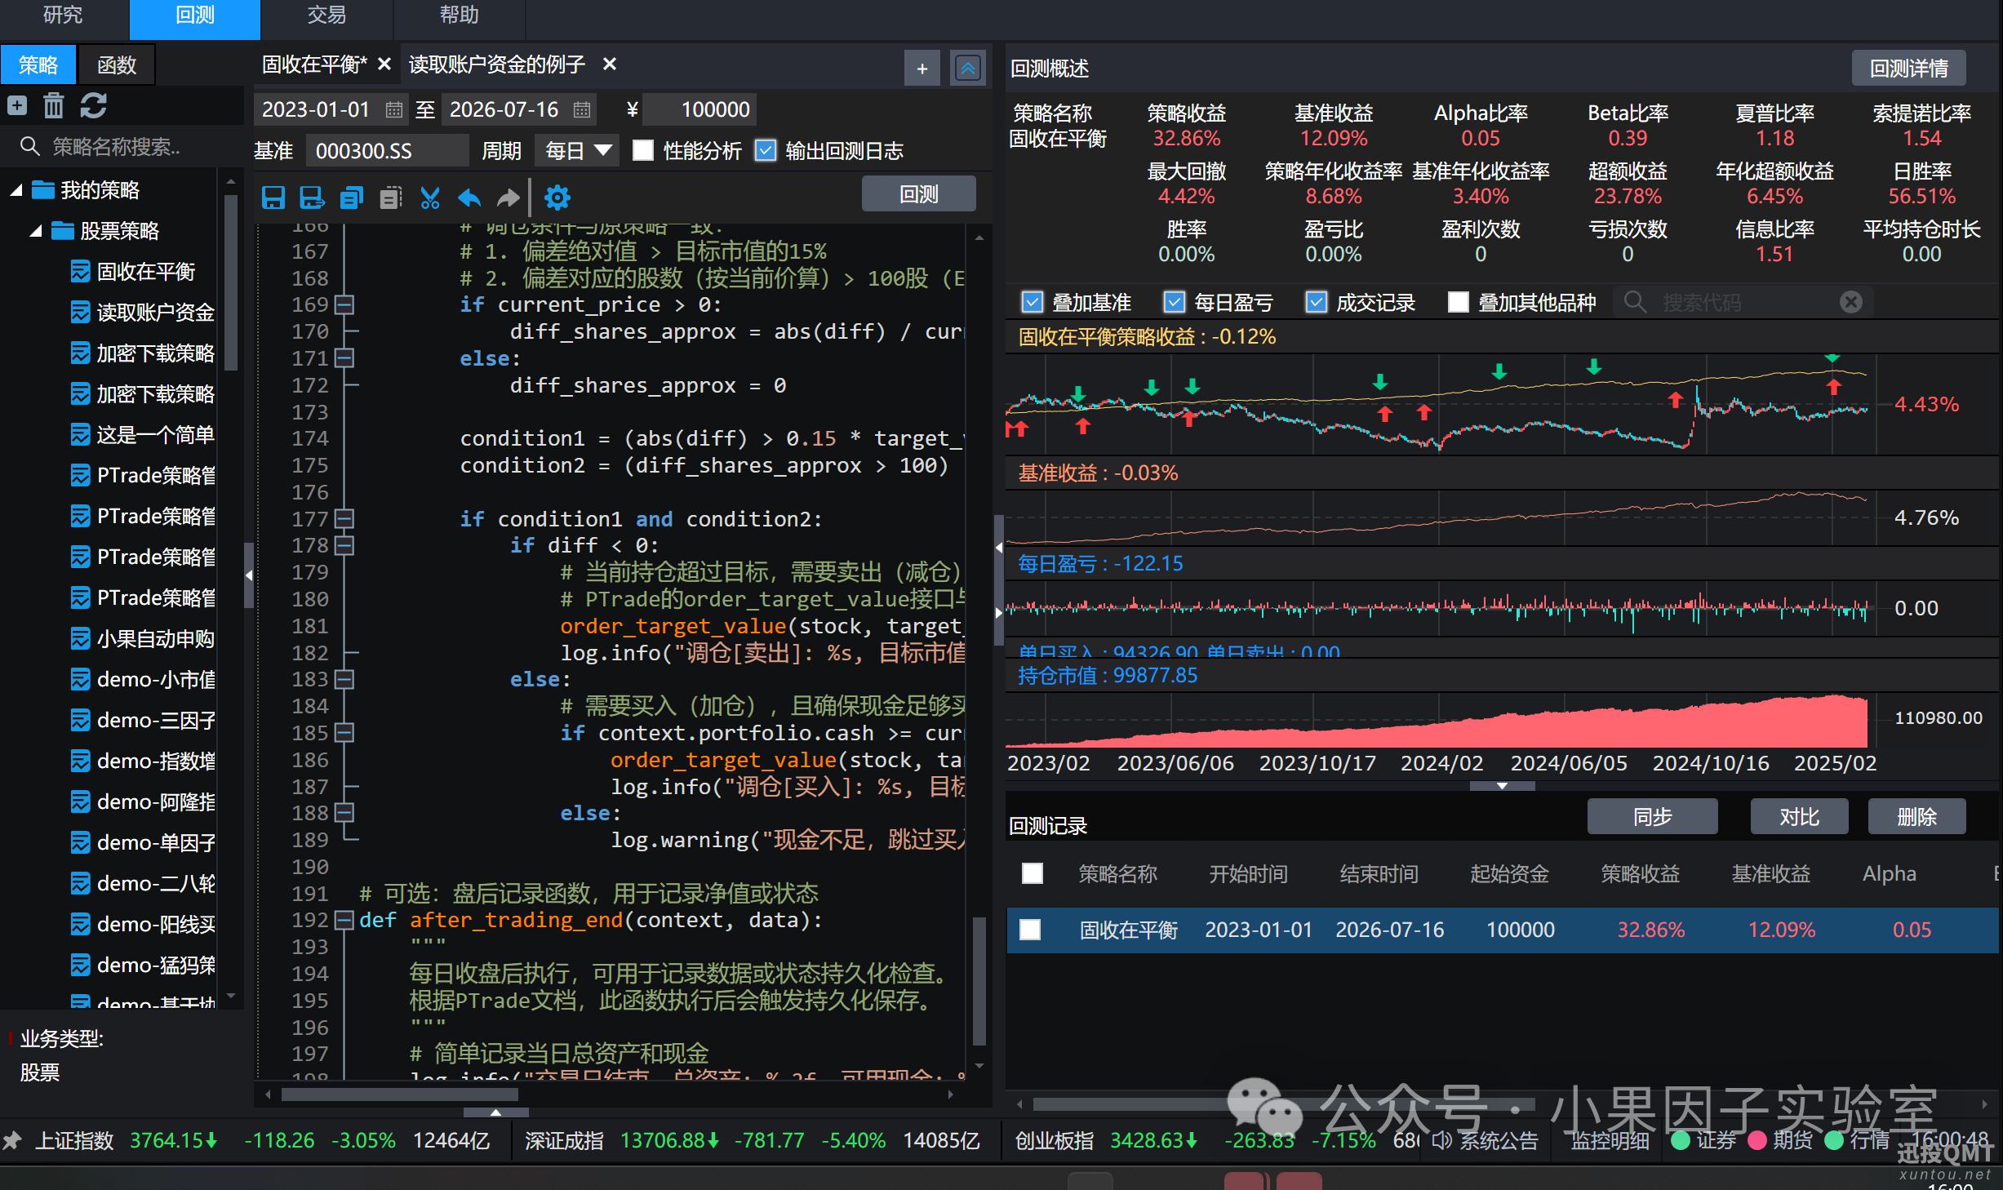Enable the 性能分析 checkbox
This screenshot has height=1190, width=2003.
tap(643, 150)
